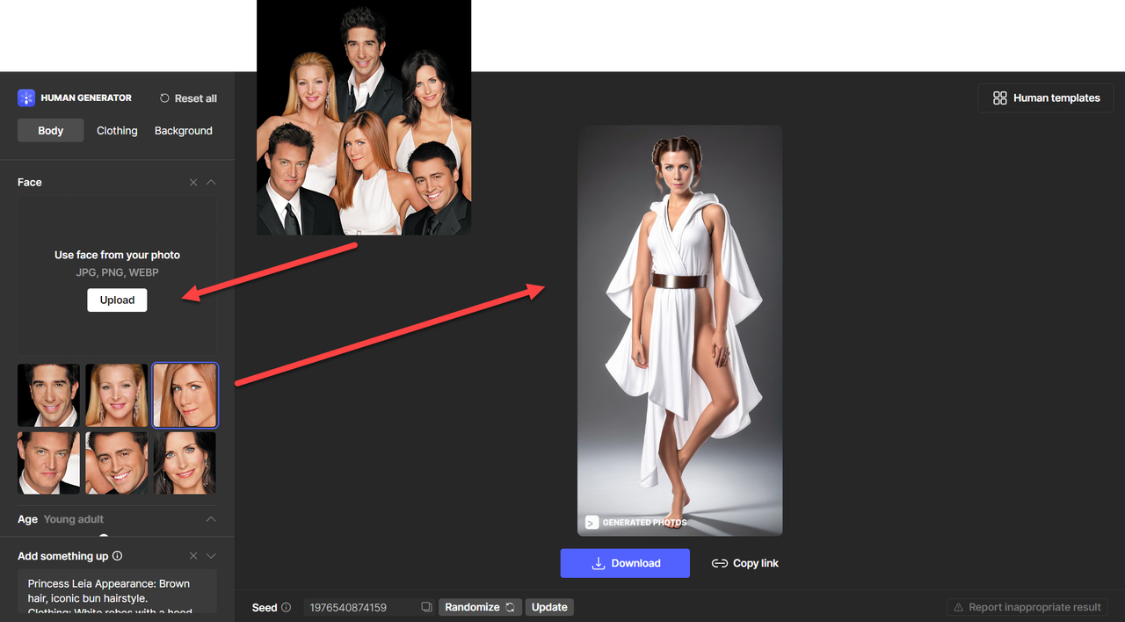
Task: Click Copy link
Action: [x=745, y=563]
